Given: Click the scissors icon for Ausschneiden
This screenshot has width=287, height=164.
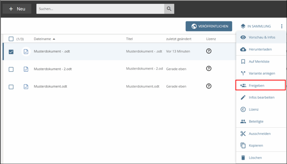Looking at the screenshot, I should 243,134.
